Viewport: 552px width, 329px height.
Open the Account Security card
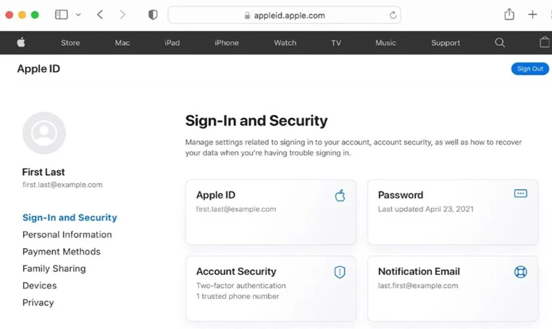(x=271, y=288)
